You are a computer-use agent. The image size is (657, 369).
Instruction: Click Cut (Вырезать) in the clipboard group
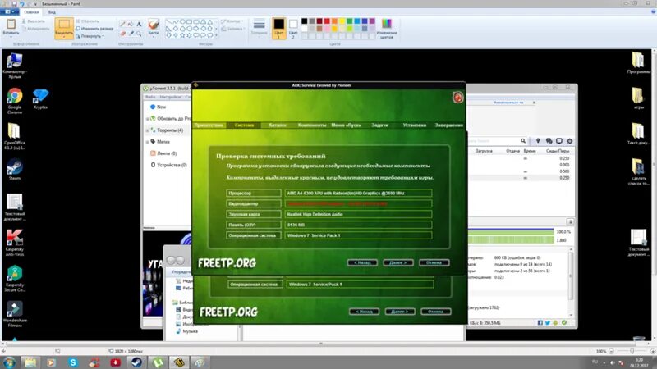(33, 21)
